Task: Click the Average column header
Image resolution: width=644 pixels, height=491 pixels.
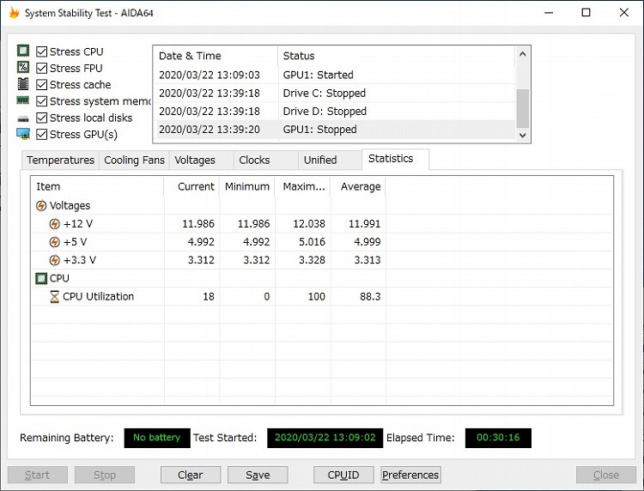Action: (361, 186)
